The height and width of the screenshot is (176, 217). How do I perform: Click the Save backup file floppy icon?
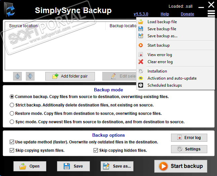(141, 29)
